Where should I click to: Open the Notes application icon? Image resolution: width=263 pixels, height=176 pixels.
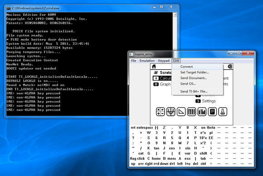pyautogui.click(x=212, y=112)
